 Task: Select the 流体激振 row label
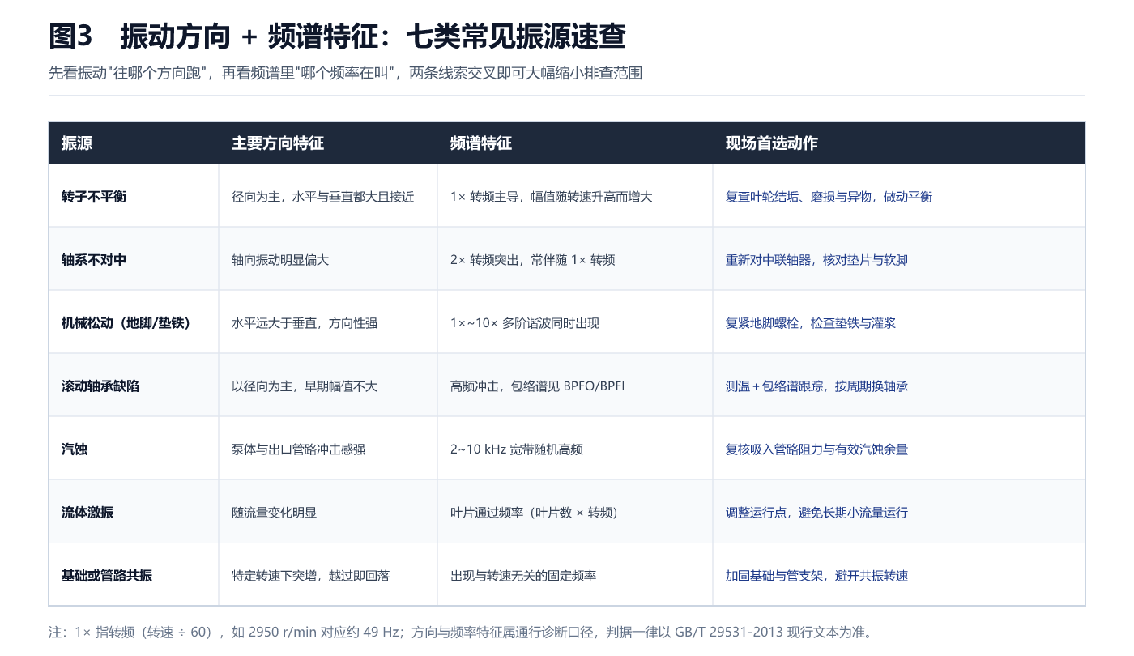(x=87, y=513)
